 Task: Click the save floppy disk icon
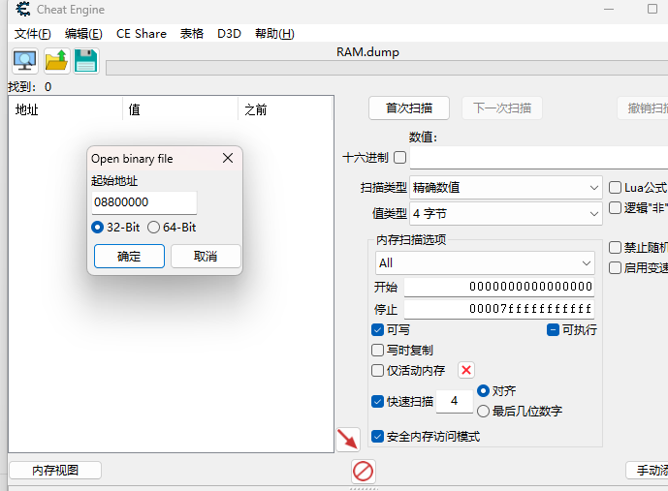click(86, 62)
